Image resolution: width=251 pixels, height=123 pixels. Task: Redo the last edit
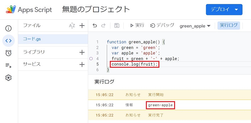(x=104, y=26)
